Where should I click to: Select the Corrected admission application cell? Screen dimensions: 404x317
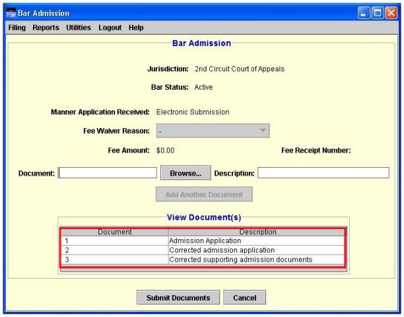(x=256, y=250)
